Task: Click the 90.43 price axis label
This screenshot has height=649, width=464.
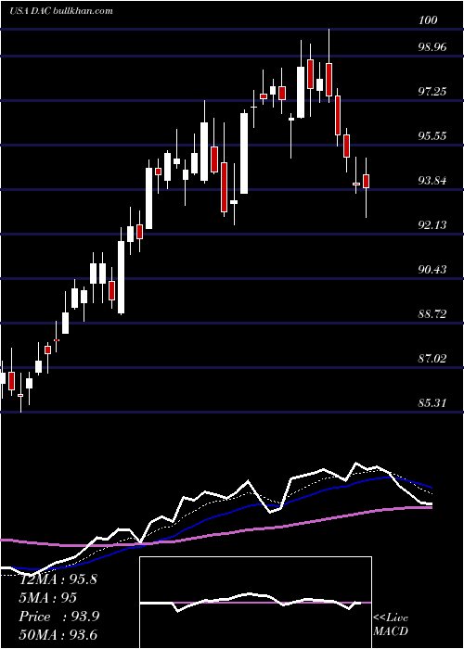Action: coord(432,270)
